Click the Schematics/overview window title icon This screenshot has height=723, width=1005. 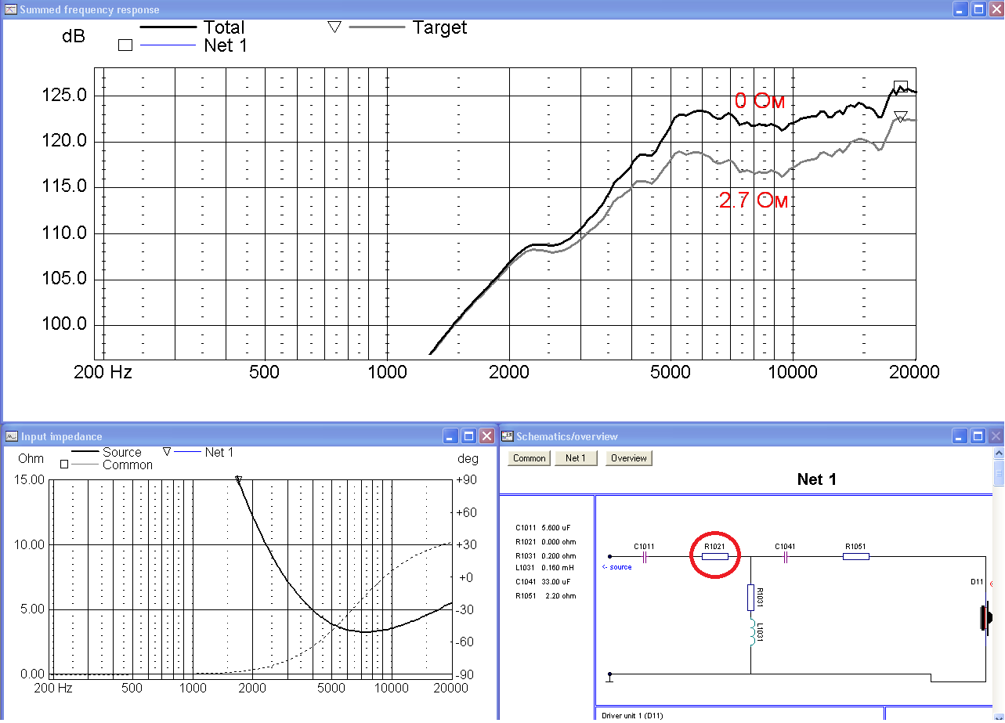(508, 436)
